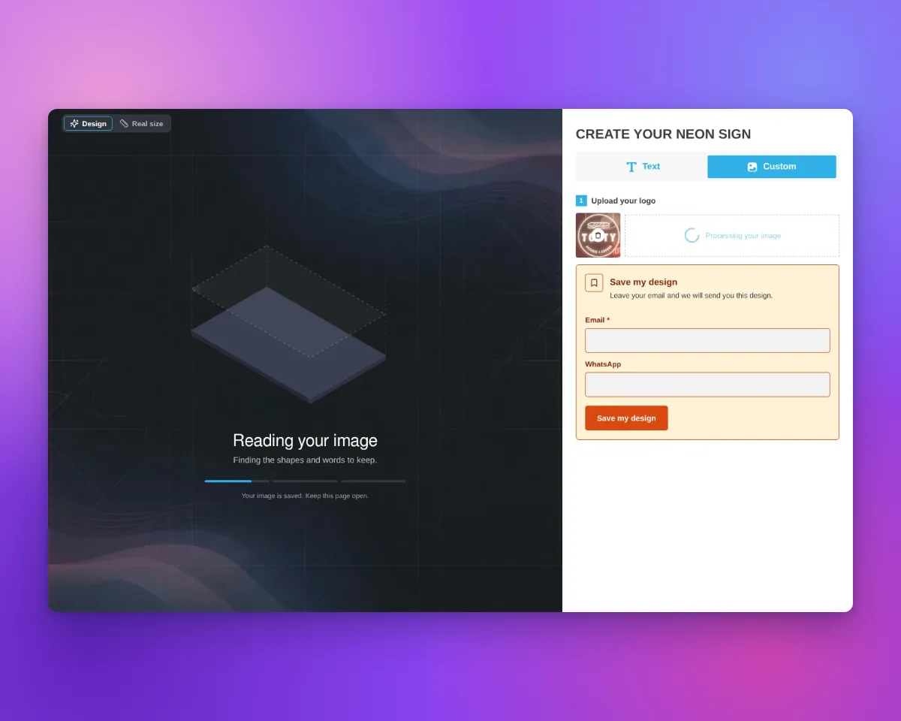
Task: Click the Leave your email description text
Action: click(x=691, y=296)
